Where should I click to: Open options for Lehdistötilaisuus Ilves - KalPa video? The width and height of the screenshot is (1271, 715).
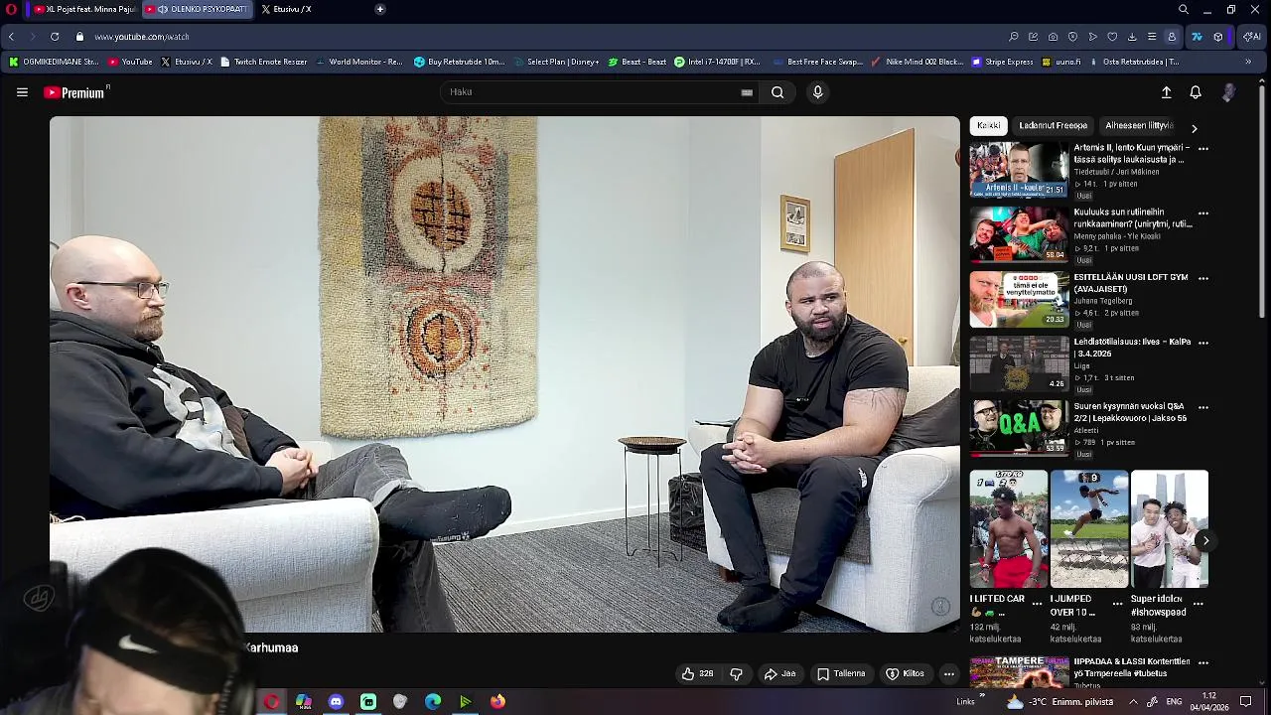(1202, 343)
